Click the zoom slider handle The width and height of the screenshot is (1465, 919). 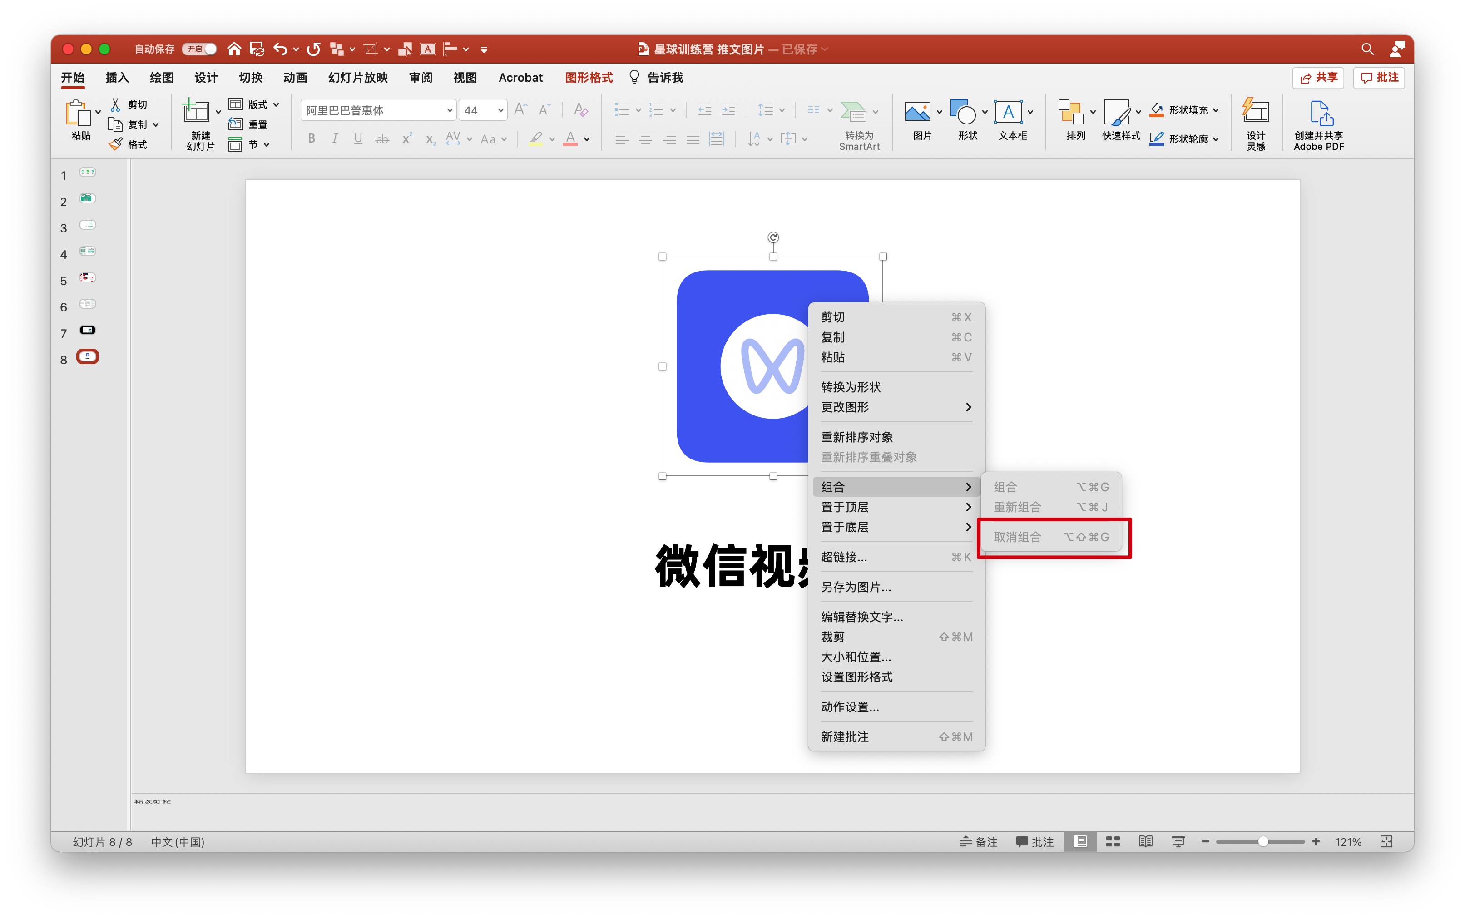1262,842
